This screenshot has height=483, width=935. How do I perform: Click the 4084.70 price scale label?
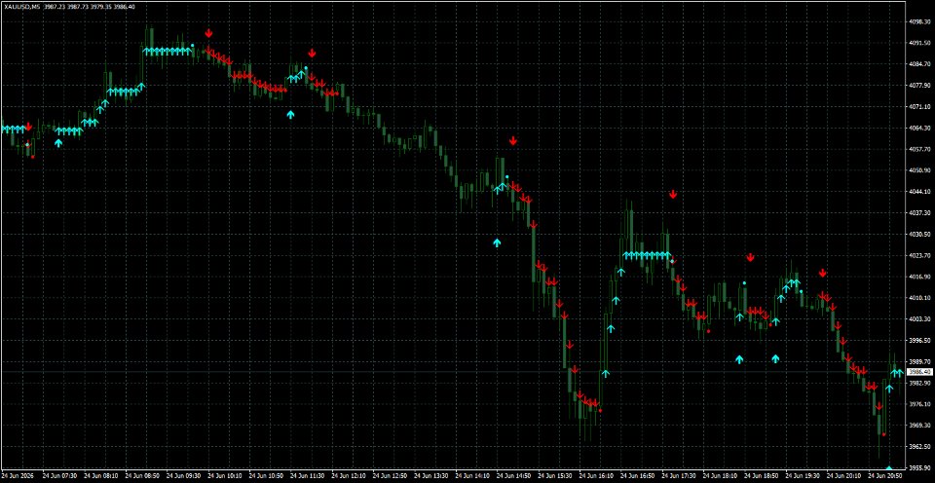[x=919, y=64]
